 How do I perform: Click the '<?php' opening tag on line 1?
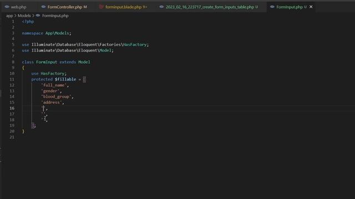(x=28, y=22)
